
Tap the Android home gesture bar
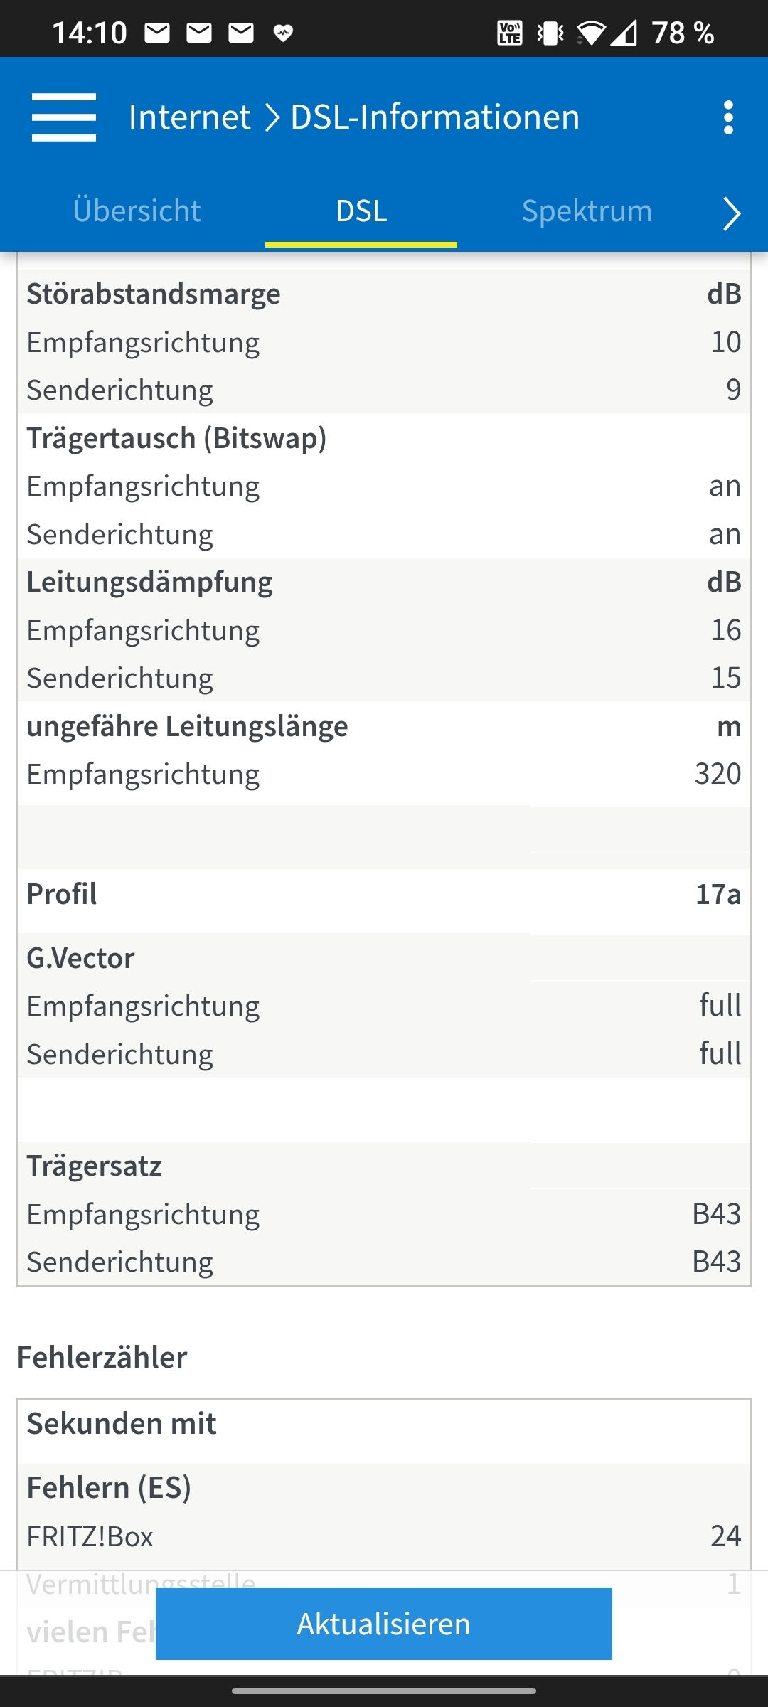[384, 1691]
